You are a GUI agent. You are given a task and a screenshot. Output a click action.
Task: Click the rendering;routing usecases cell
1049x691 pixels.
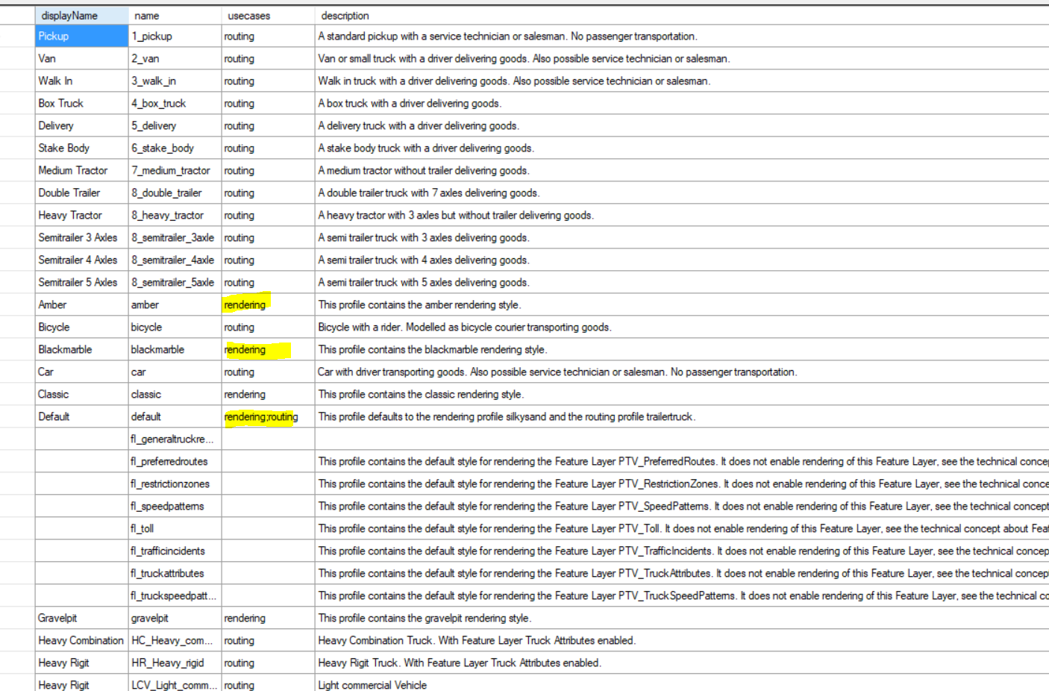click(261, 416)
